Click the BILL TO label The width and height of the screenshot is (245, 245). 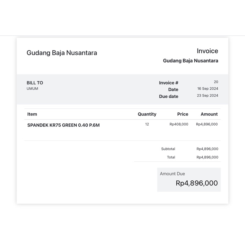35,83
